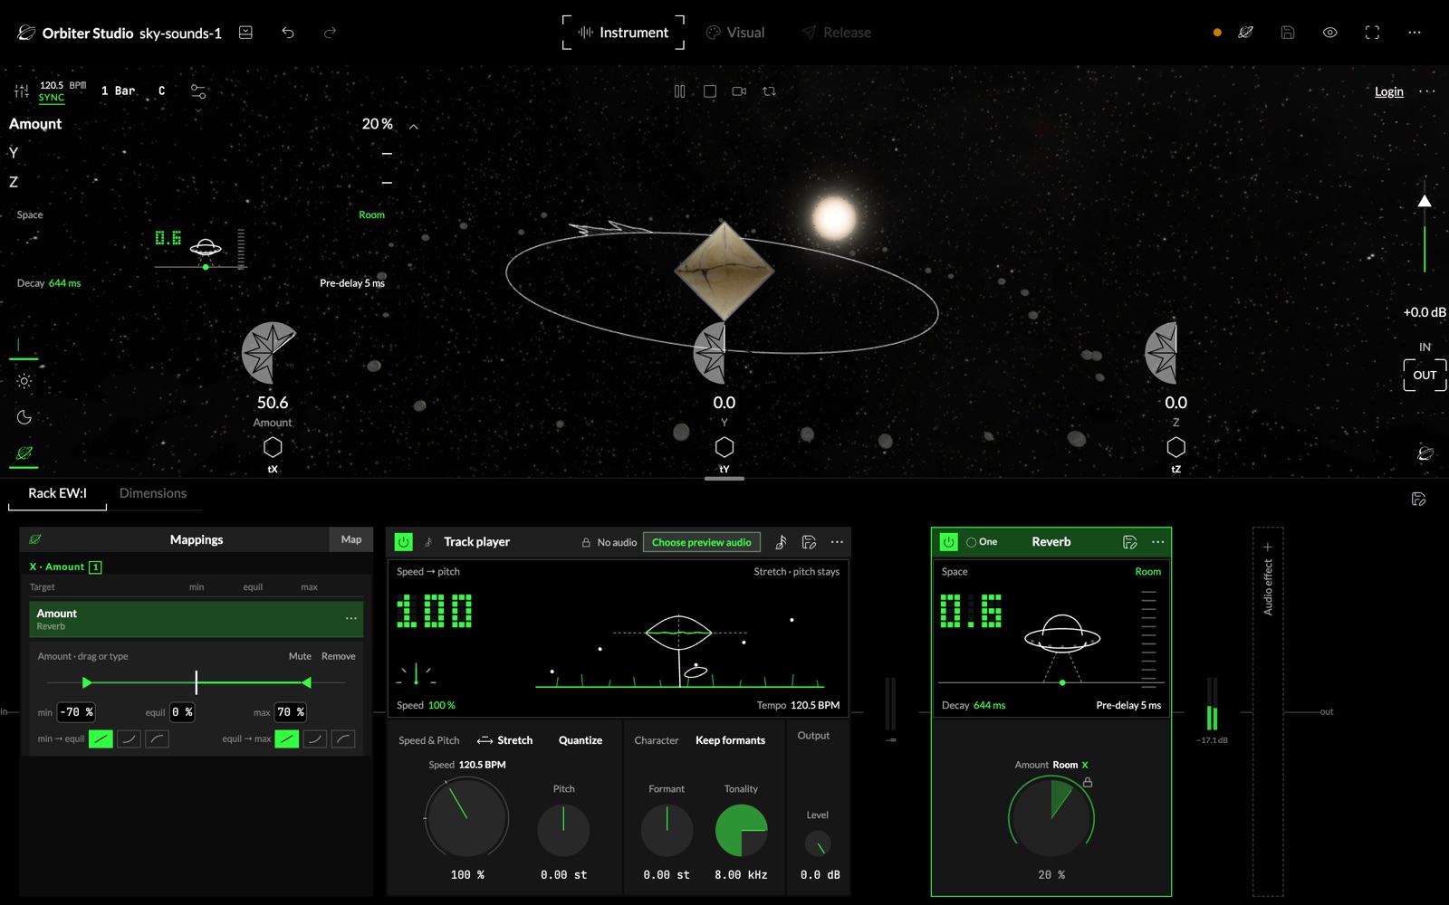Viewport: 1449px width, 905px height.
Task: Click the Map button in Mappings
Action: tap(351, 539)
